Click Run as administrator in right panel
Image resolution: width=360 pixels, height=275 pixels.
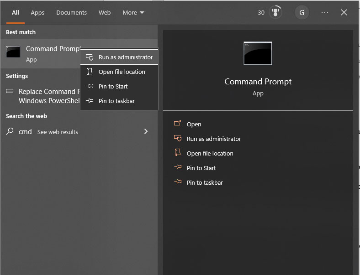click(x=214, y=139)
